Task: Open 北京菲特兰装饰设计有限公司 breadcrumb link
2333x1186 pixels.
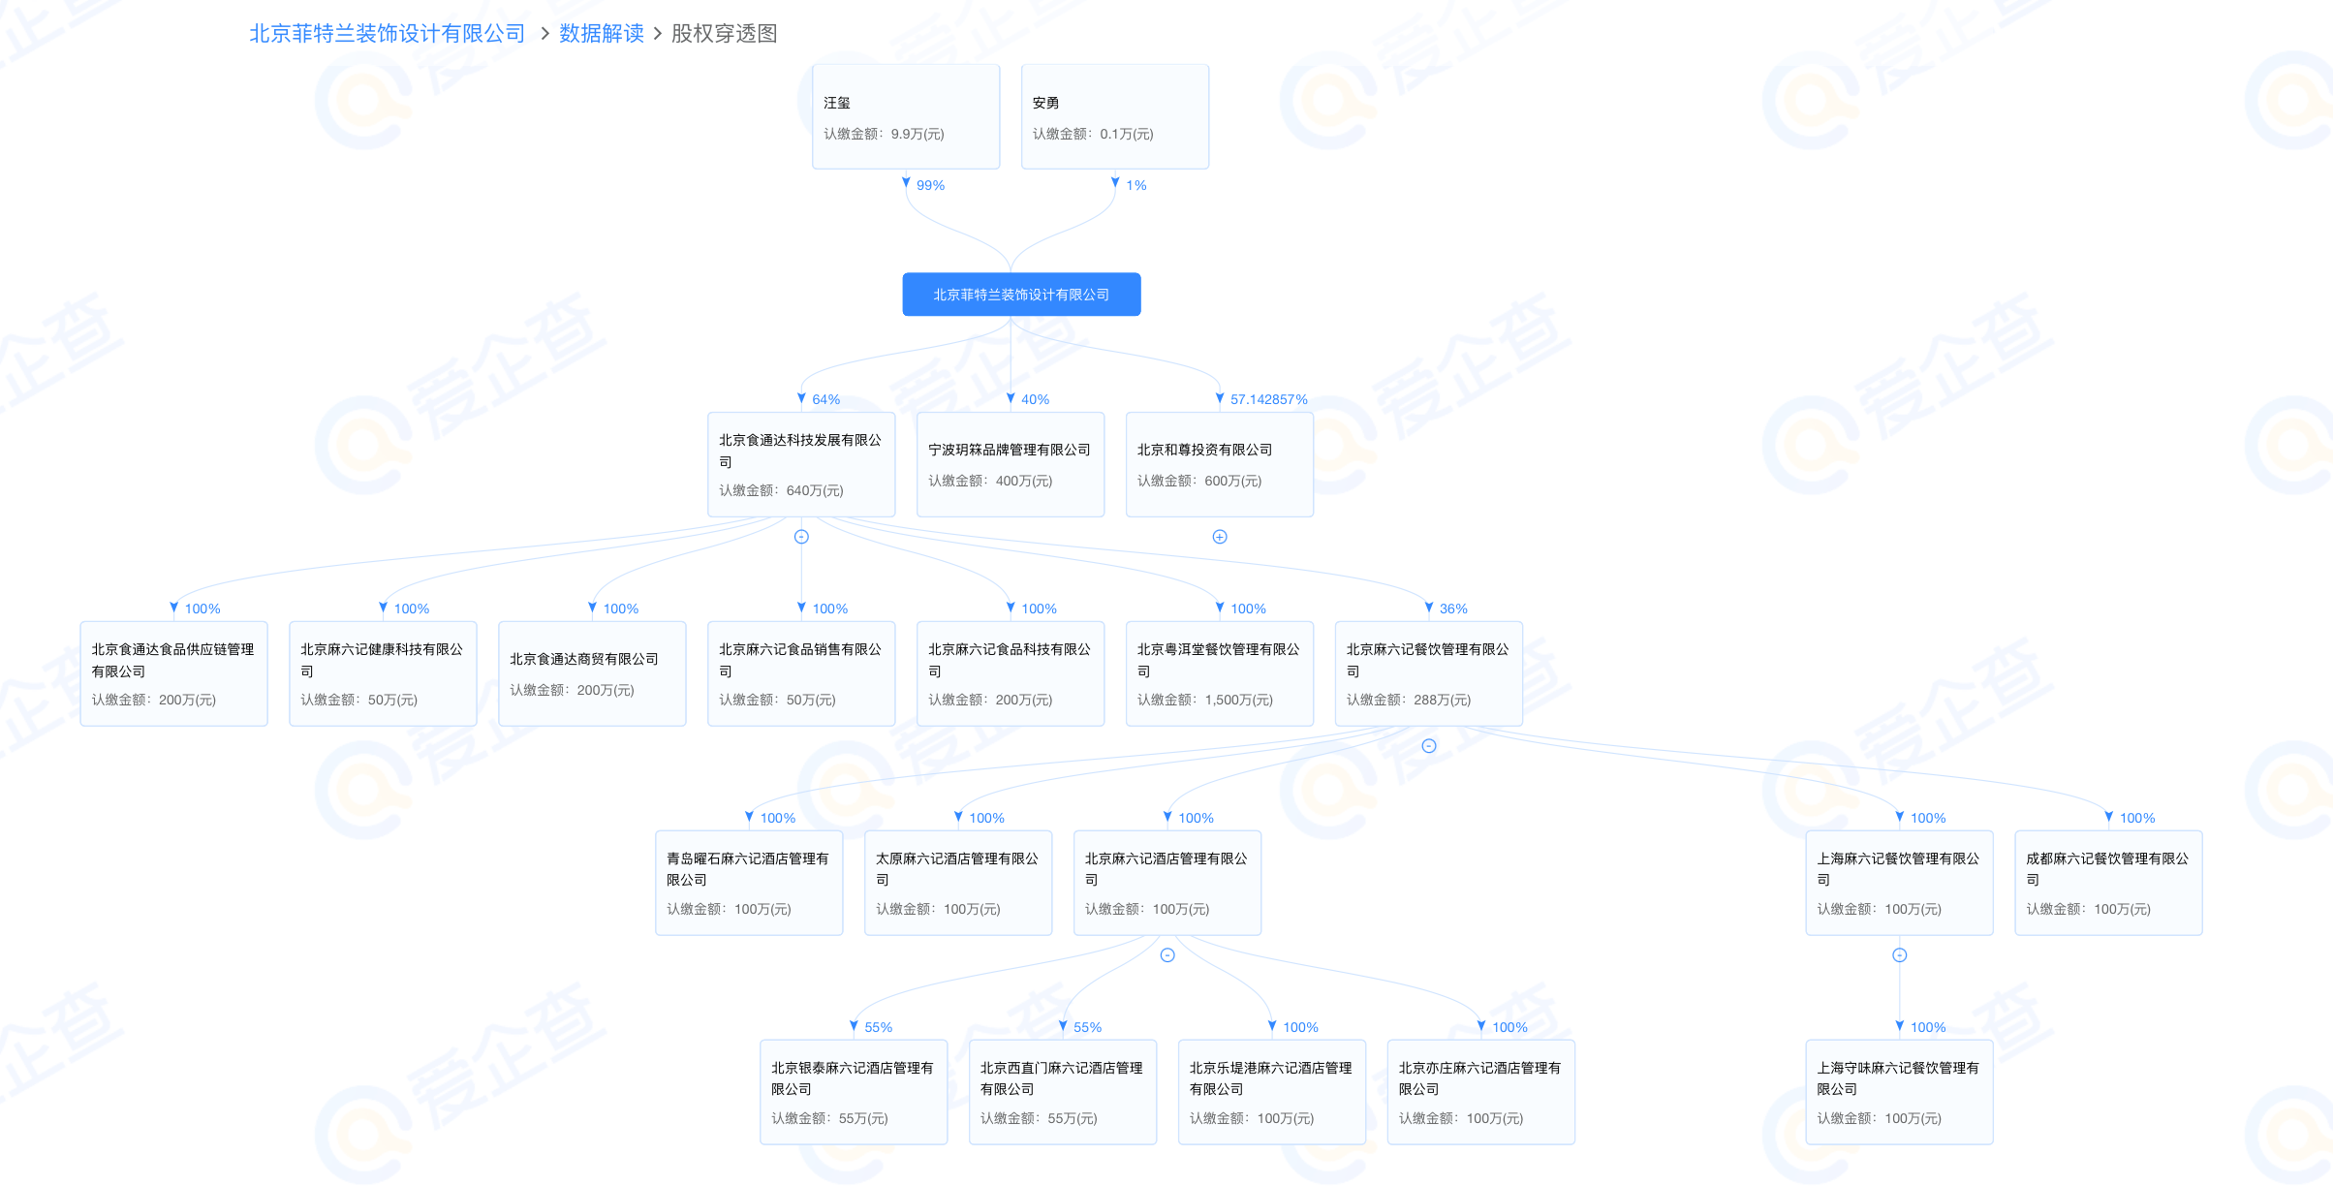Action: point(387,34)
